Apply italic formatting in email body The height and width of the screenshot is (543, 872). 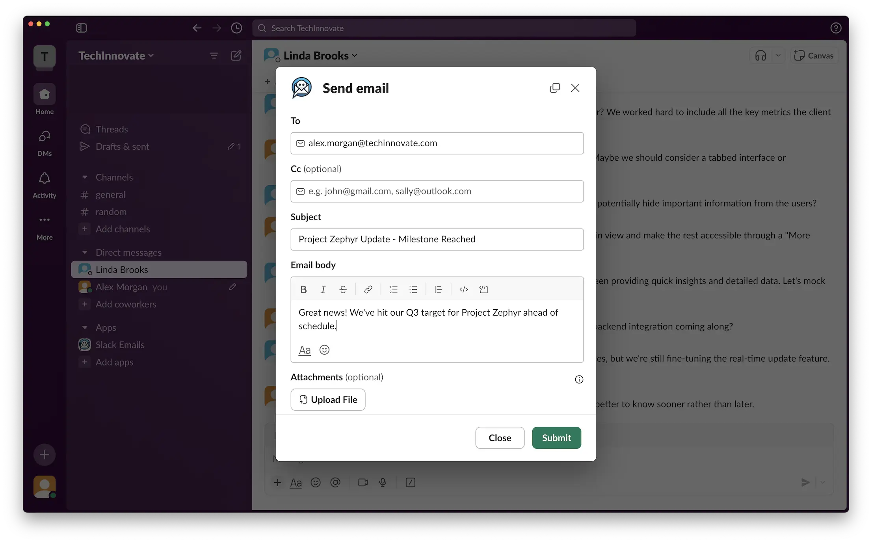click(x=323, y=290)
